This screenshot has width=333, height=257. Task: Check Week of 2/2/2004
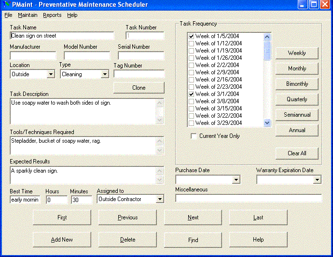191,65
